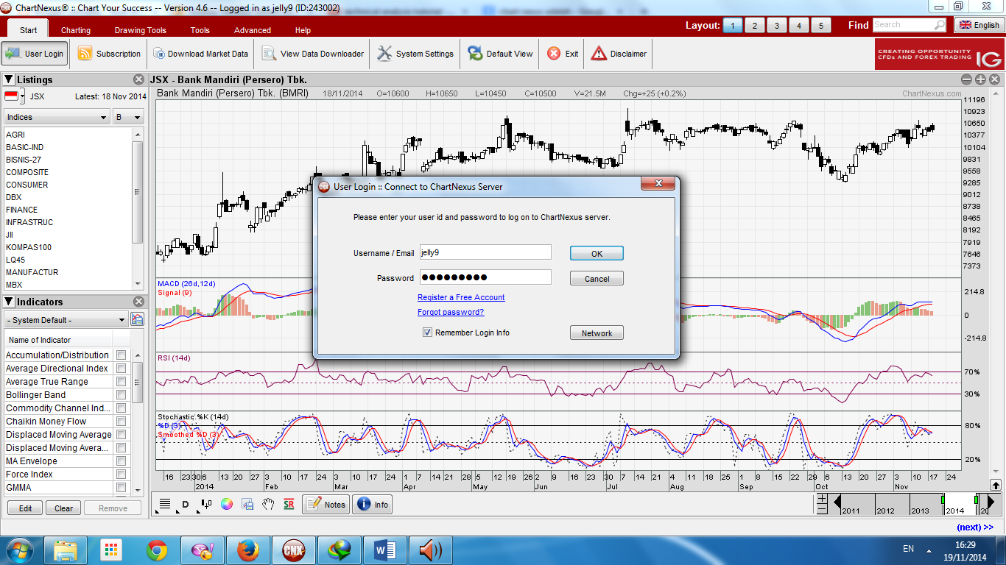Image resolution: width=1006 pixels, height=565 pixels.
Task: Click the plus circle in chart title bar
Action: (x=980, y=79)
